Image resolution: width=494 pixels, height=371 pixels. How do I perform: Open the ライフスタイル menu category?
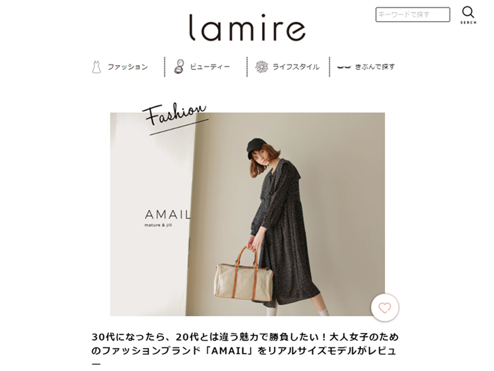(296, 67)
